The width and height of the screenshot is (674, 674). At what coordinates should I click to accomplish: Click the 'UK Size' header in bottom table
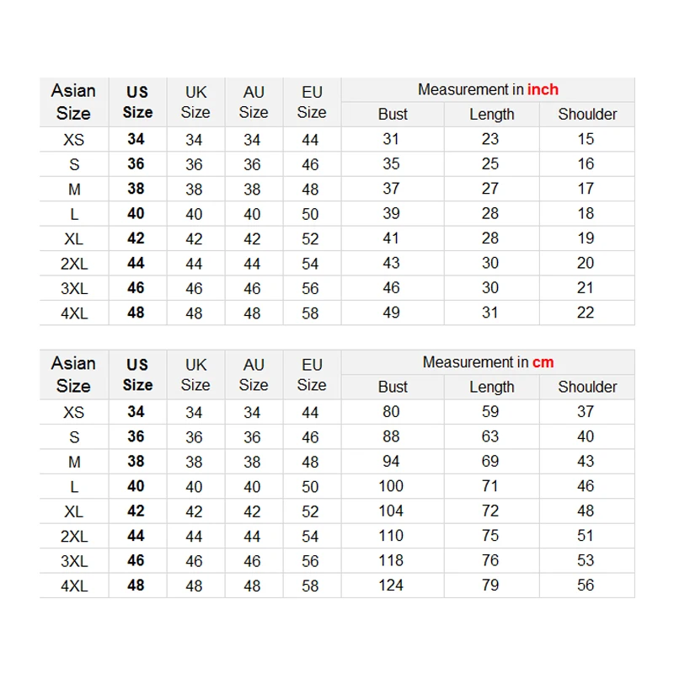click(x=195, y=375)
